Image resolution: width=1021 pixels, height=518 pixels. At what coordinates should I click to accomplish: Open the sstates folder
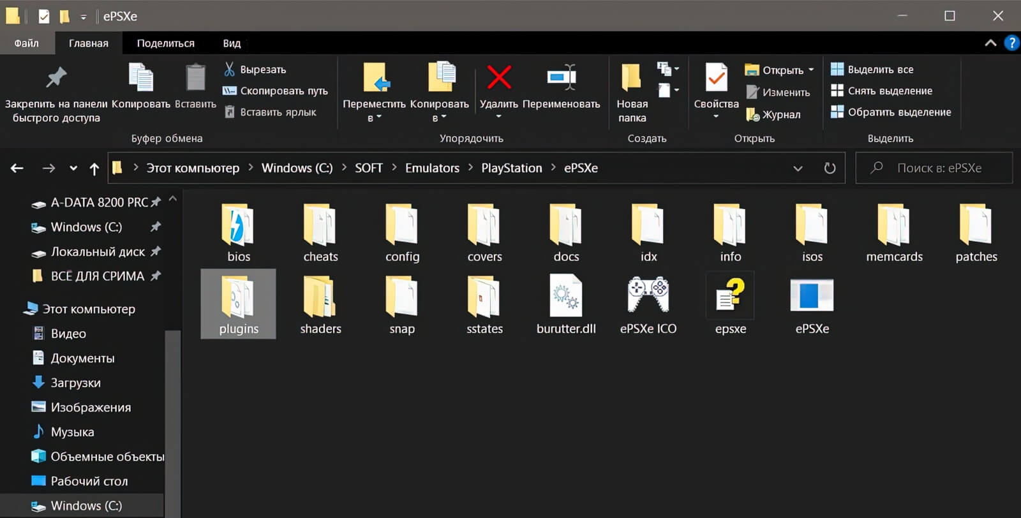click(x=484, y=305)
